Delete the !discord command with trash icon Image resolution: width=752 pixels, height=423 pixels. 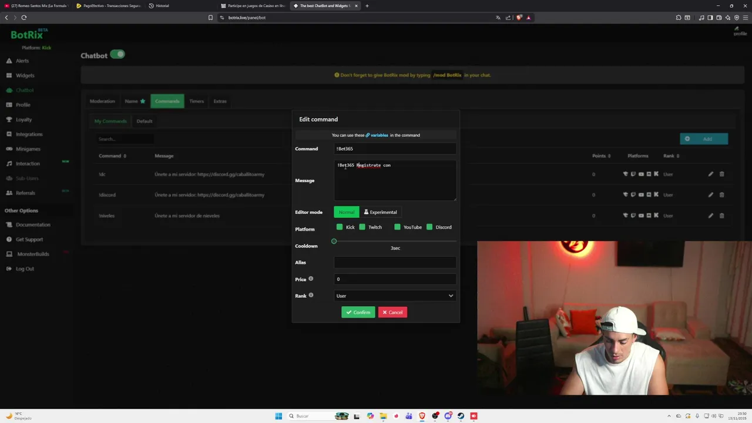click(721, 194)
